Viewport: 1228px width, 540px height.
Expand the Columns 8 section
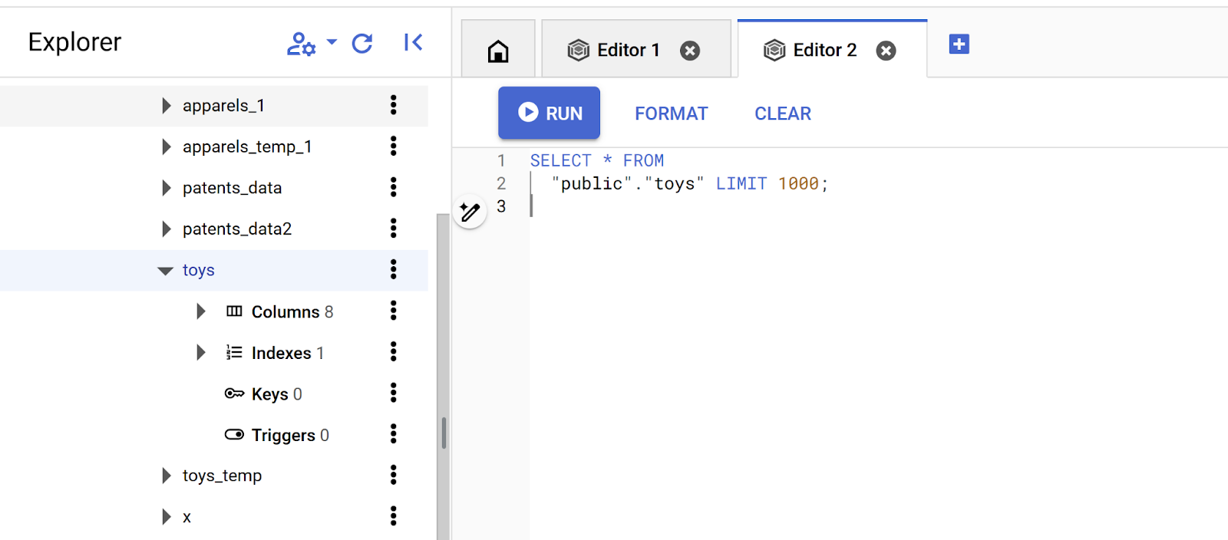pos(201,311)
